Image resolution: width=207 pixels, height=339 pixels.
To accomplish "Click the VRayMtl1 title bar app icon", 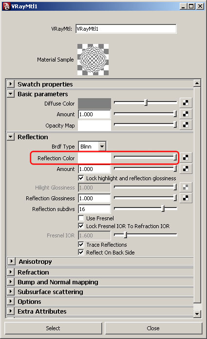I will pyautogui.click(x=6, y=6).
